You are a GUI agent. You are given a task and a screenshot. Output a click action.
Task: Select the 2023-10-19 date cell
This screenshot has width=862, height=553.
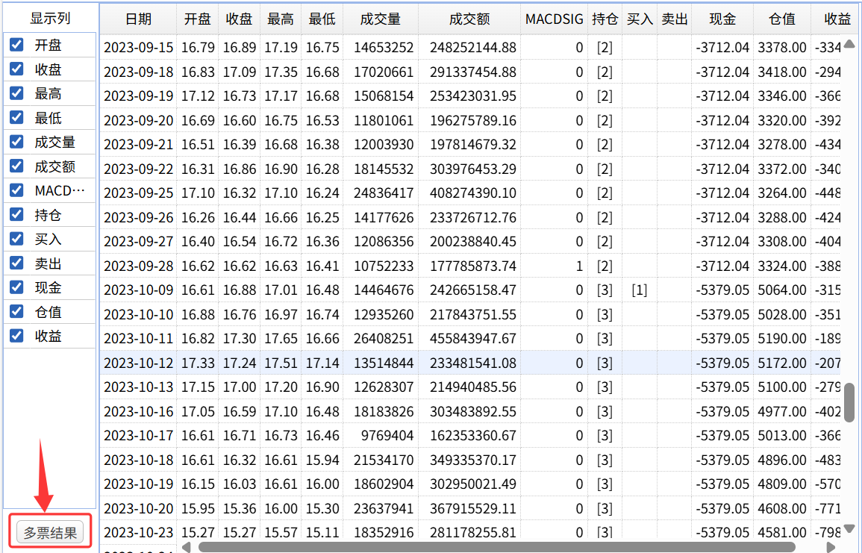pos(138,484)
